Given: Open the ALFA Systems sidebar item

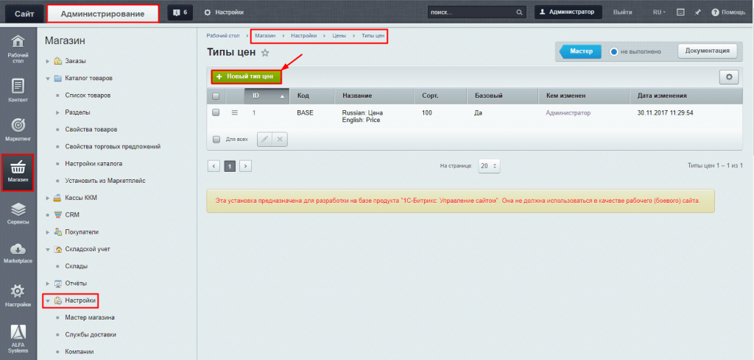Looking at the screenshot, I should (x=18, y=339).
